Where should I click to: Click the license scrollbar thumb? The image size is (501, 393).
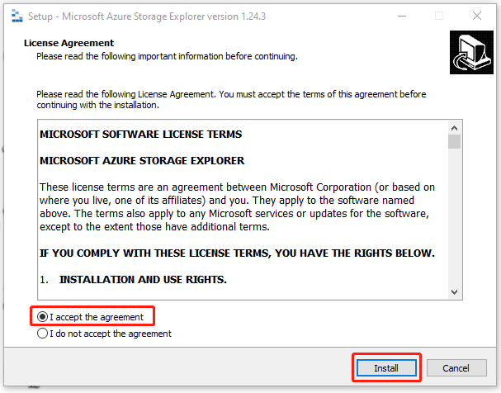click(x=454, y=141)
